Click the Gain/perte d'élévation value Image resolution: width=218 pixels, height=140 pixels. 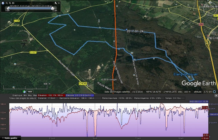point(80,98)
